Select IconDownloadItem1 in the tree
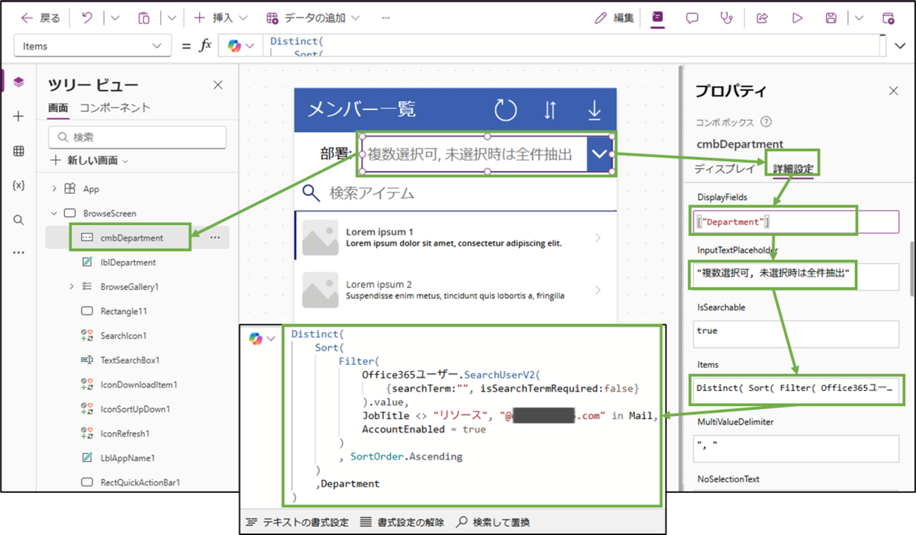This screenshot has width=916, height=535. [139, 384]
